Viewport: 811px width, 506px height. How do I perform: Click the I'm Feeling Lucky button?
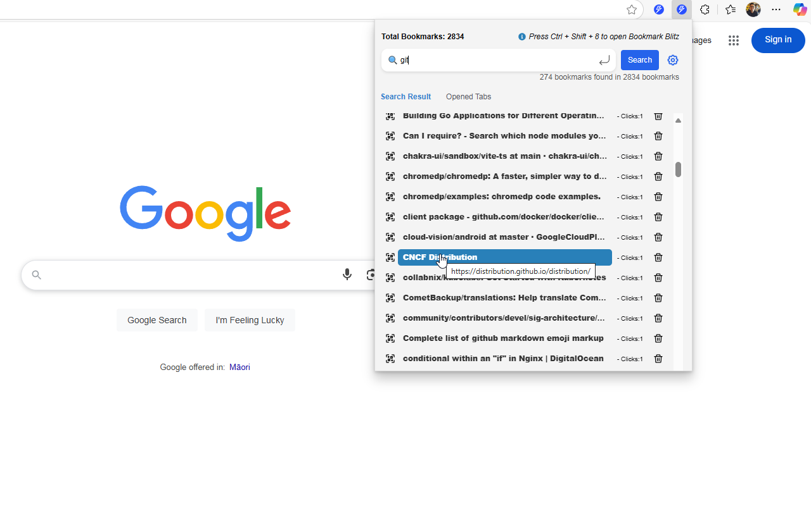(250, 320)
